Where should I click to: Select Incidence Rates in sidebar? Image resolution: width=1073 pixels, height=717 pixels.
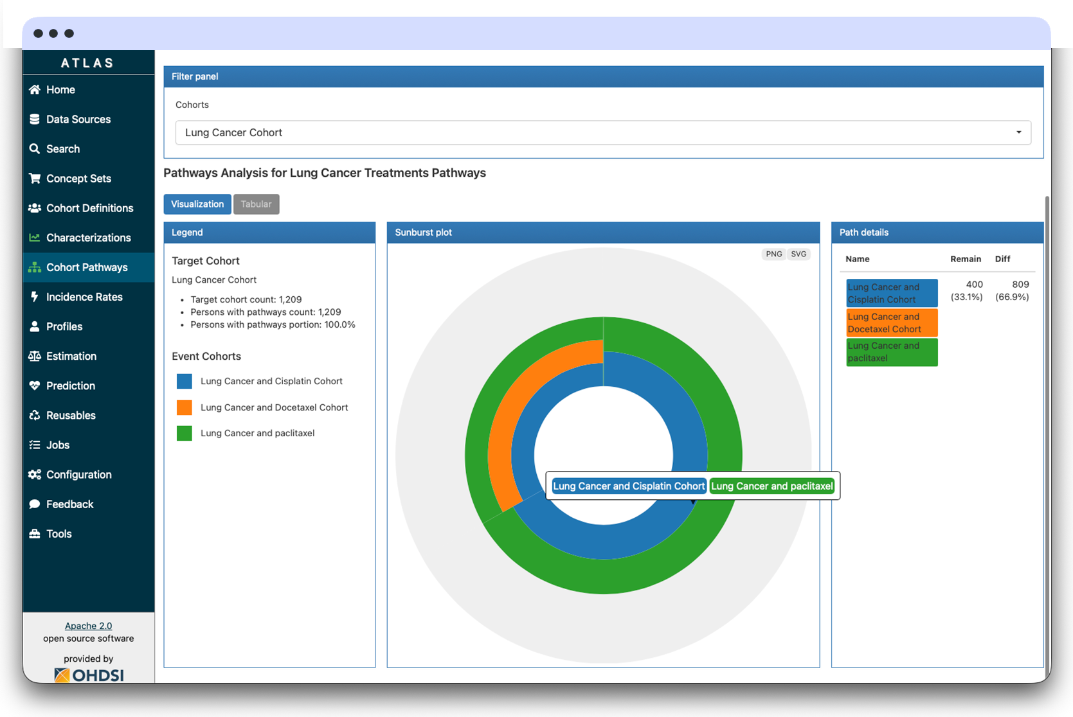point(89,296)
